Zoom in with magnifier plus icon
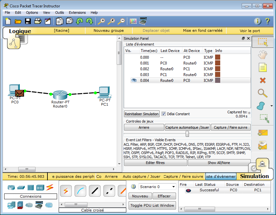276x215 pixels. 101,21
